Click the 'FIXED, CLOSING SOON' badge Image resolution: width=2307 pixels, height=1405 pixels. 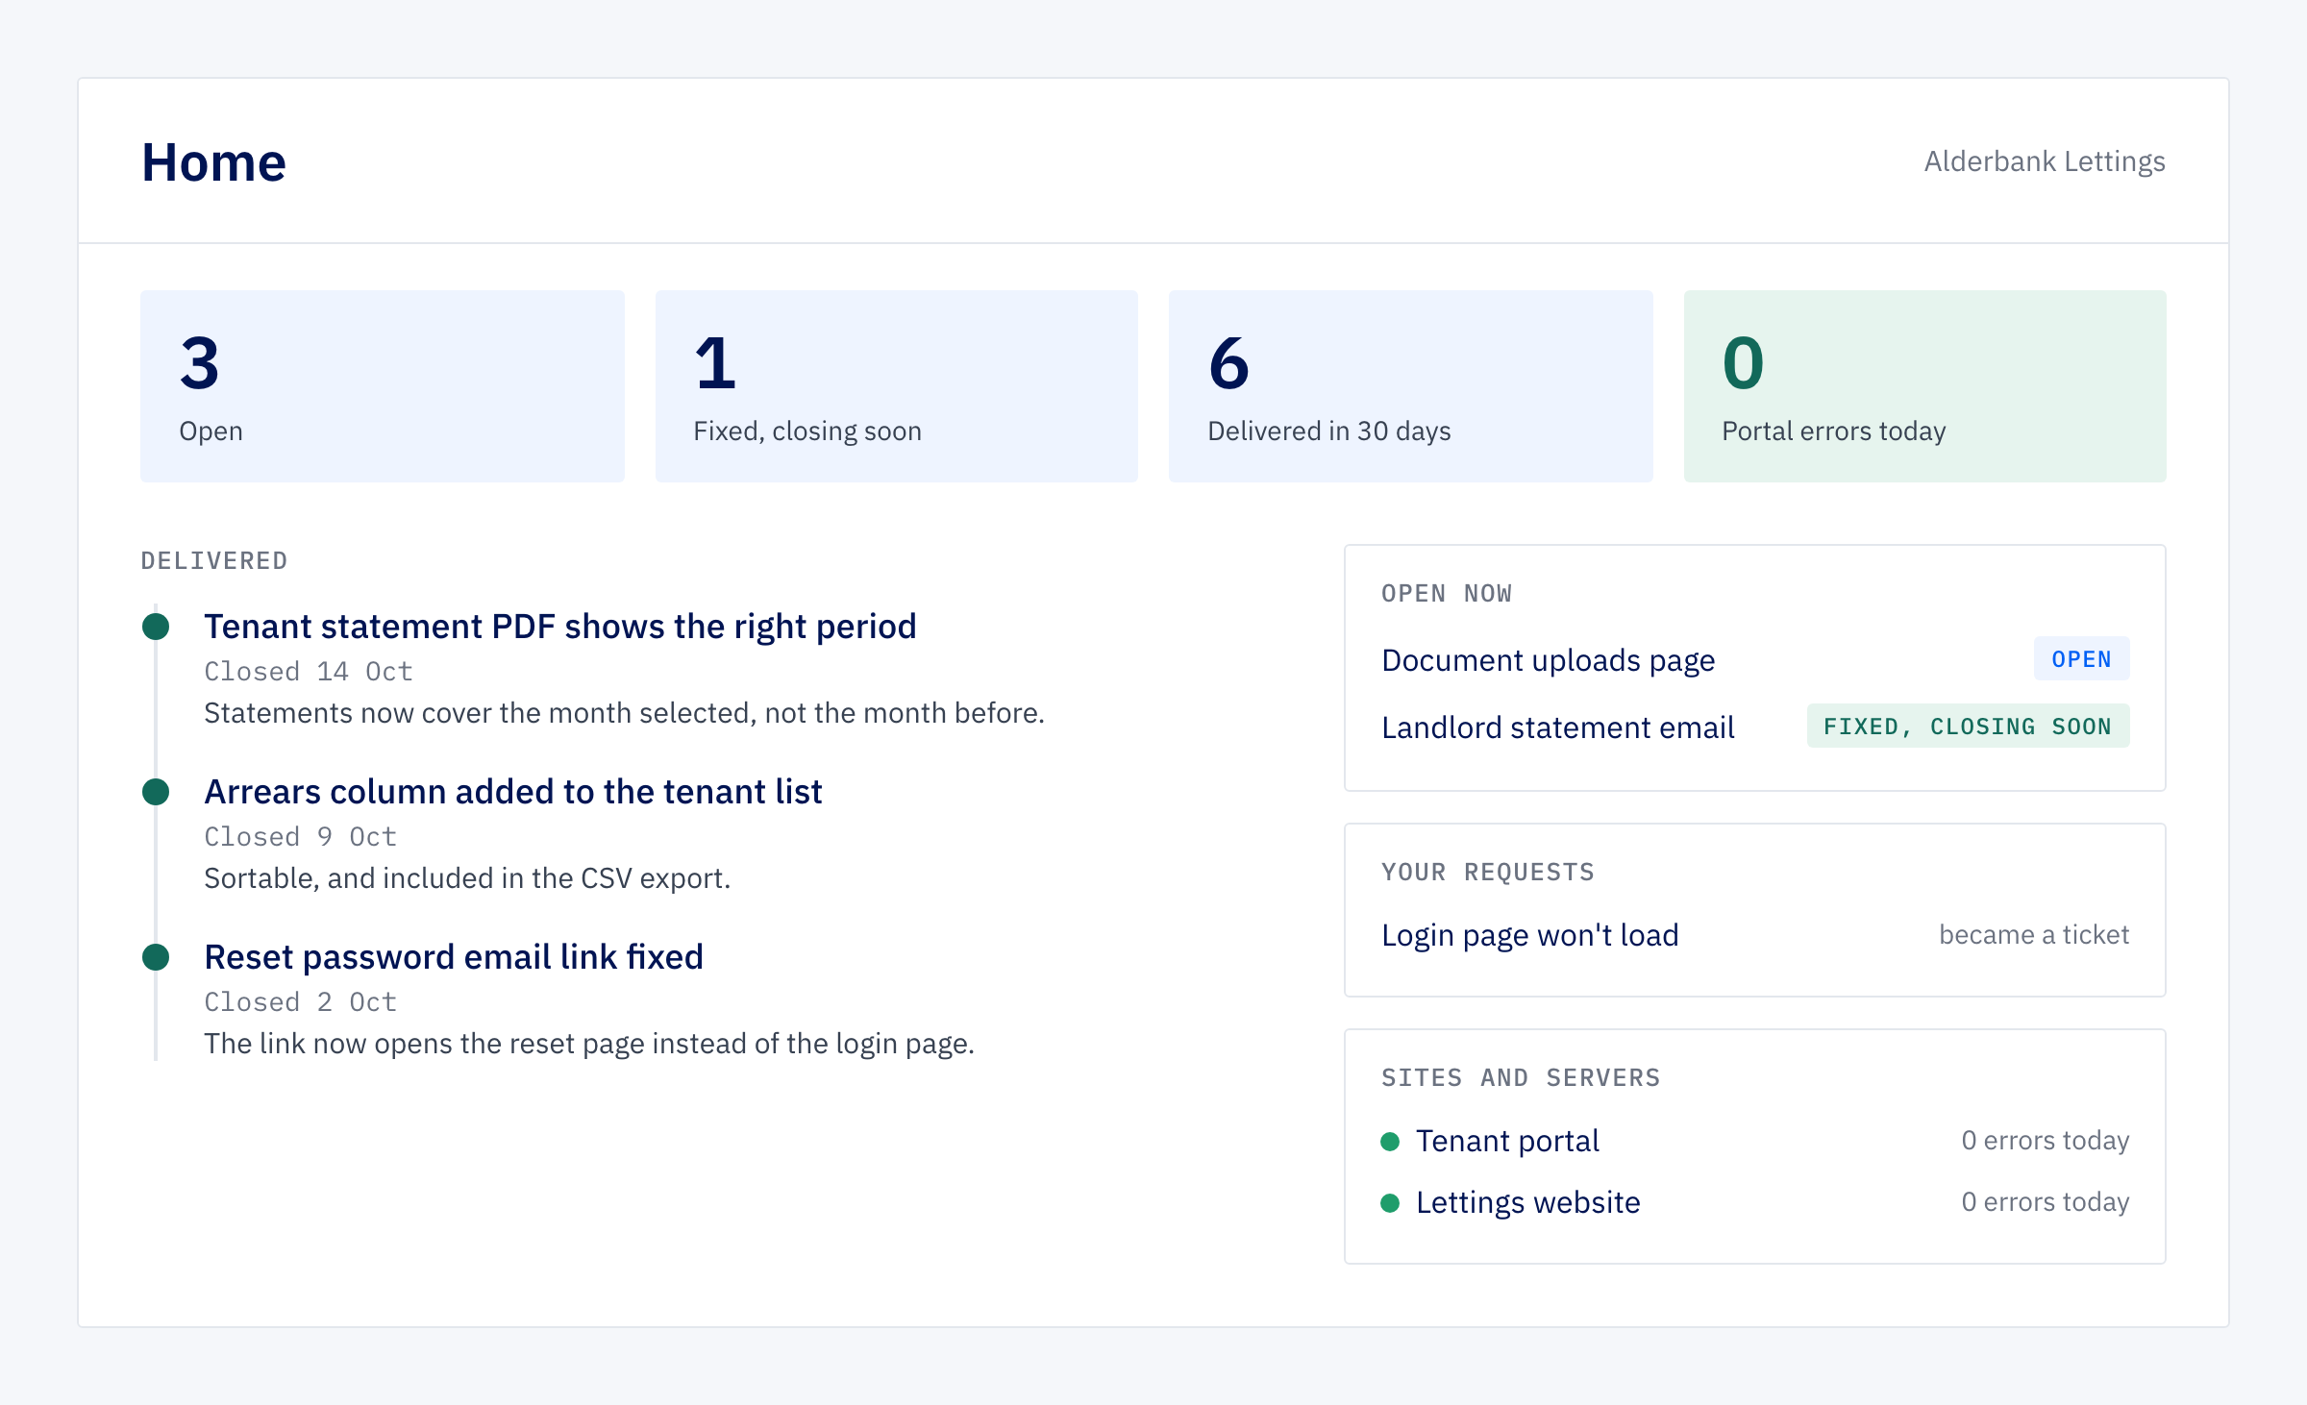point(1968,727)
